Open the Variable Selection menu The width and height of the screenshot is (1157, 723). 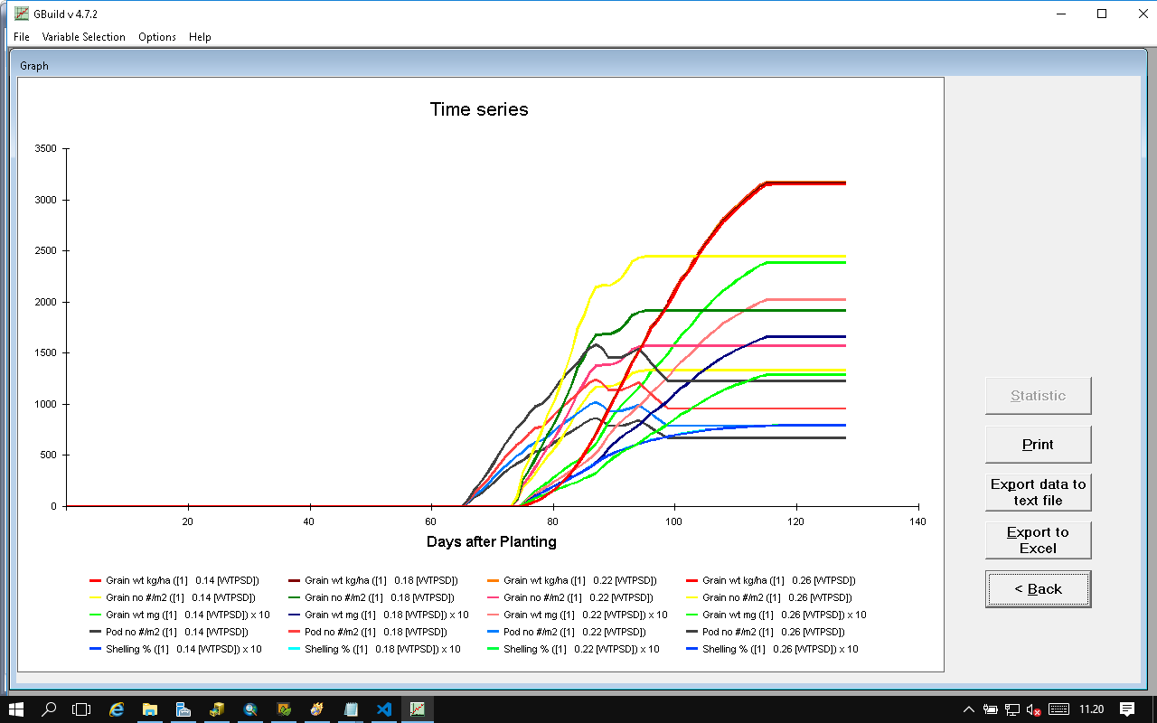pyautogui.click(x=84, y=37)
